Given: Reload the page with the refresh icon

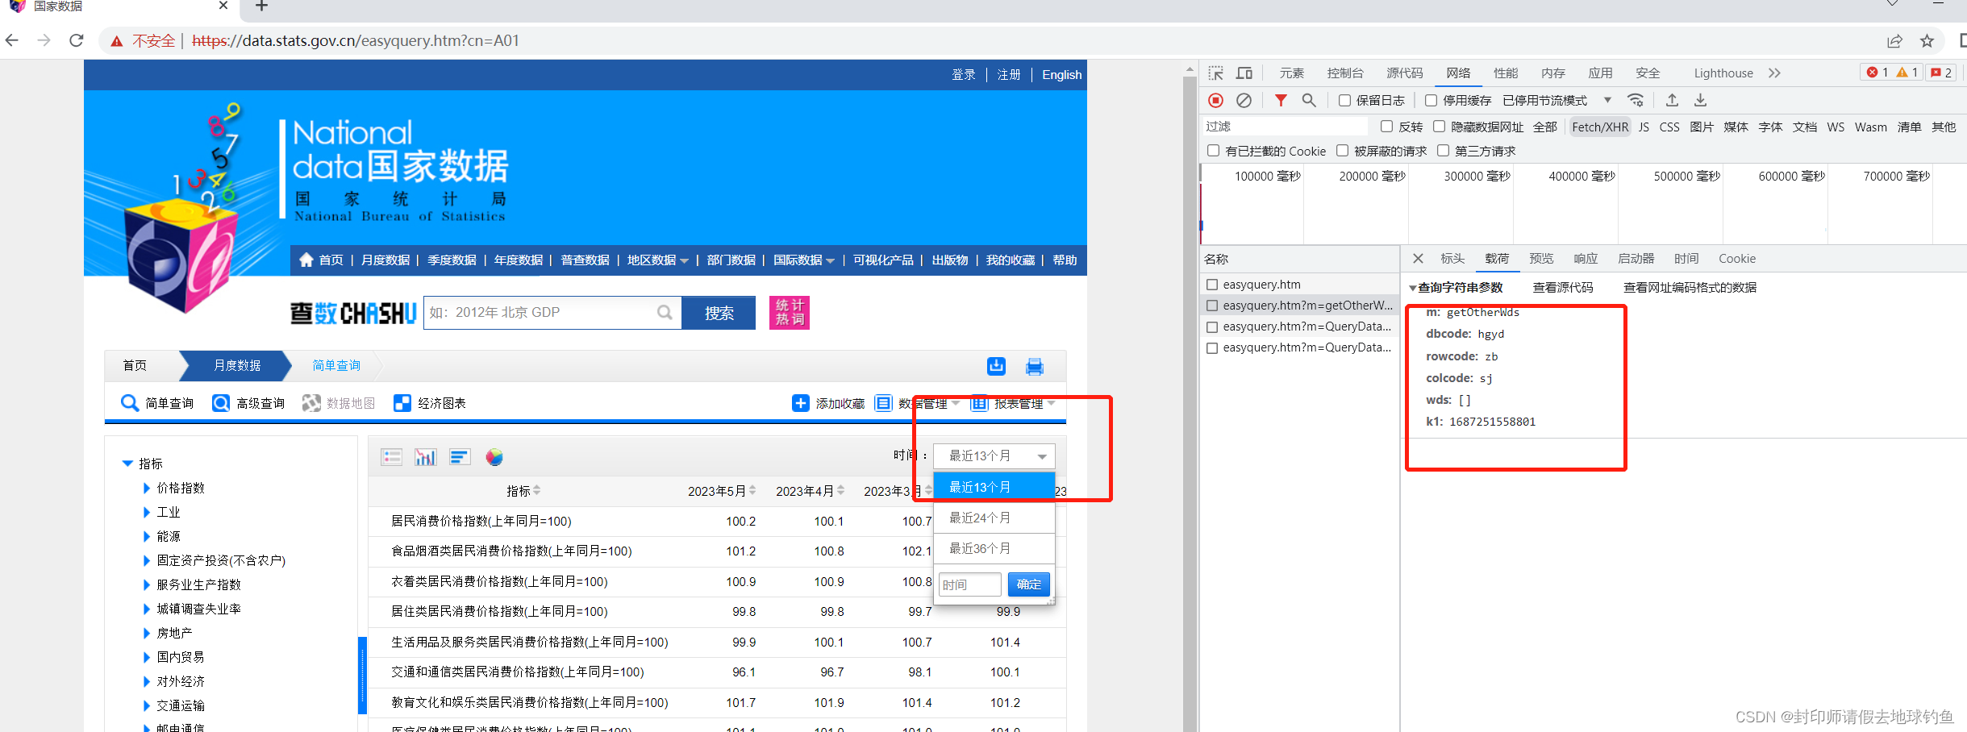Looking at the screenshot, I should coord(77,40).
